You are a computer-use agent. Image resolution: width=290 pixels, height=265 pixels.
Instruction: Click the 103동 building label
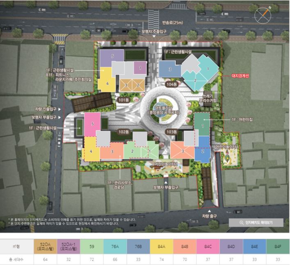pyautogui.click(x=171, y=132)
